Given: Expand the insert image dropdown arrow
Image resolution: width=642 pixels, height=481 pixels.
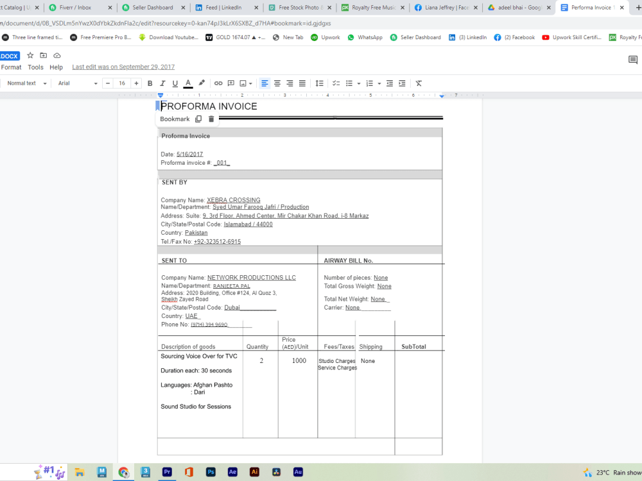Looking at the screenshot, I should pyautogui.click(x=250, y=83).
